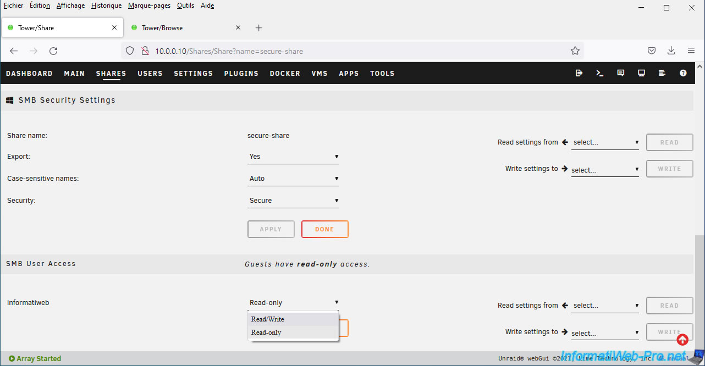Viewport: 705px width, 366px height.
Task: Click the Unraid logout icon
Action: click(x=579, y=73)
